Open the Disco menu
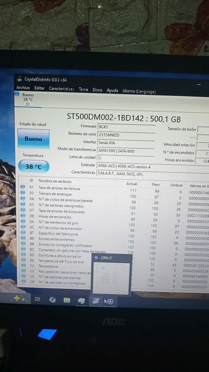 pos(97,90)
